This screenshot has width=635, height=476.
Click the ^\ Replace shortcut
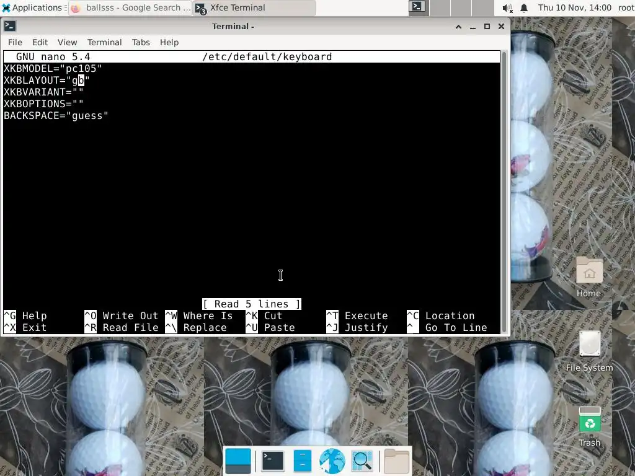(196, 327)
